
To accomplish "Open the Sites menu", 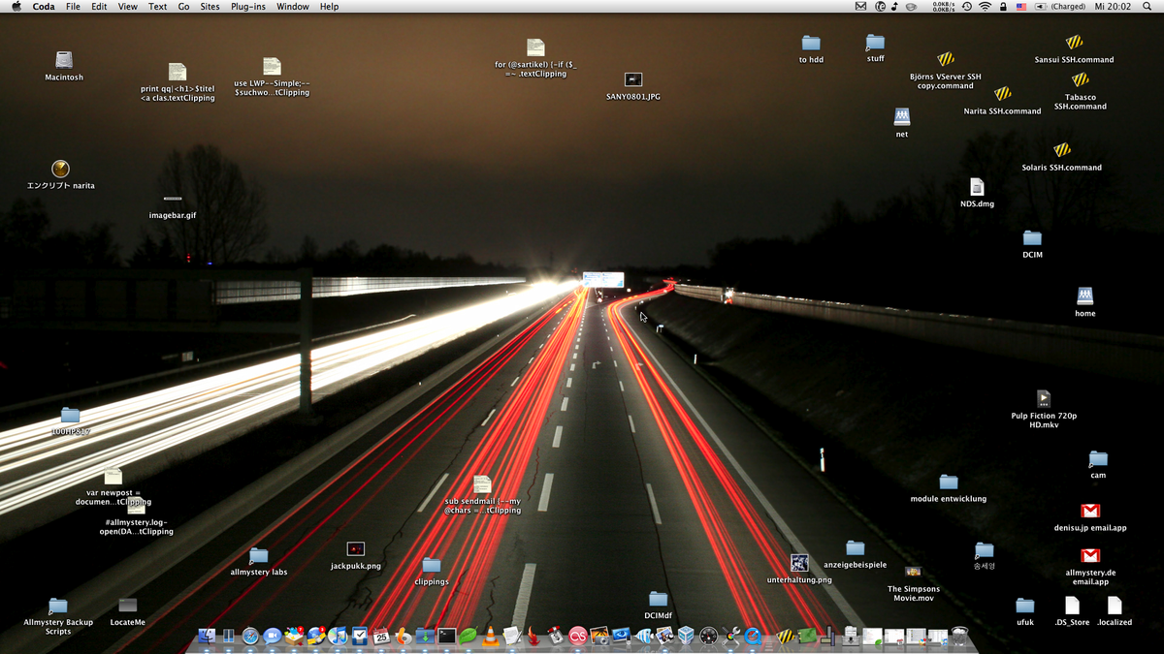I will point(210,7).
